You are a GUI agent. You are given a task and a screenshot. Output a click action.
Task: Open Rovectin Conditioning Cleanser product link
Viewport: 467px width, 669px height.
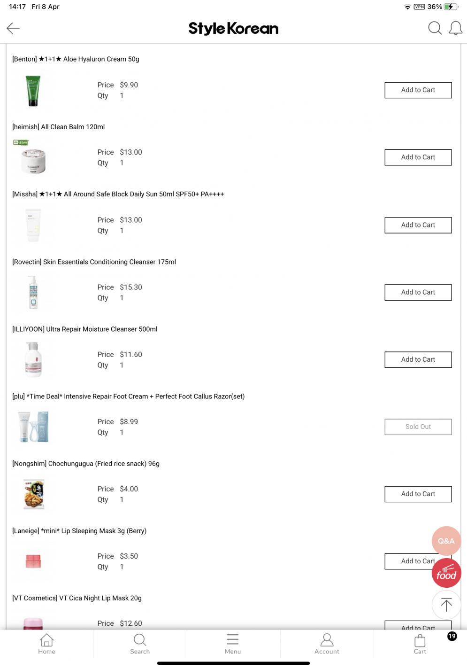click(x=94, y=262)
